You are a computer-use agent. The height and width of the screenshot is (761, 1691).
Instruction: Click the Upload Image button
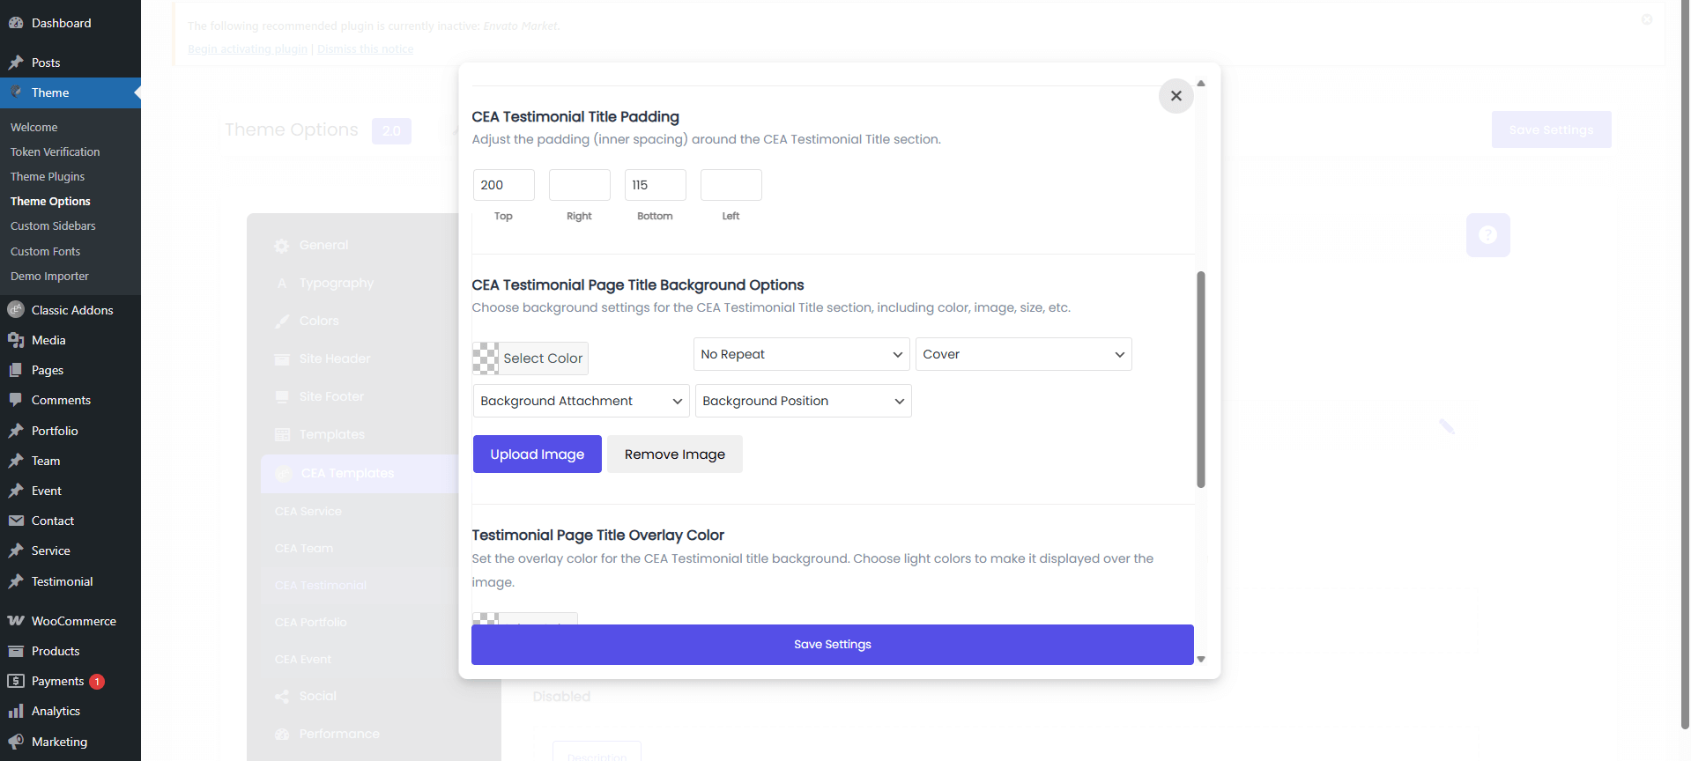(x=537, y=454)
